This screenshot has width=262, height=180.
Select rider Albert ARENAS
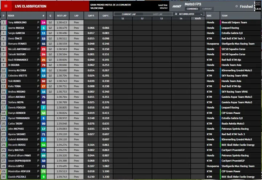pos(16,97)
